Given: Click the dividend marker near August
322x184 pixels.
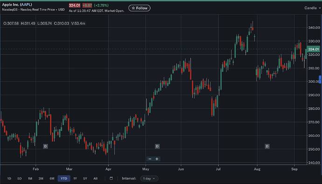Looking at the screenshot, I should pyautogui.click(x=267, y=146).
